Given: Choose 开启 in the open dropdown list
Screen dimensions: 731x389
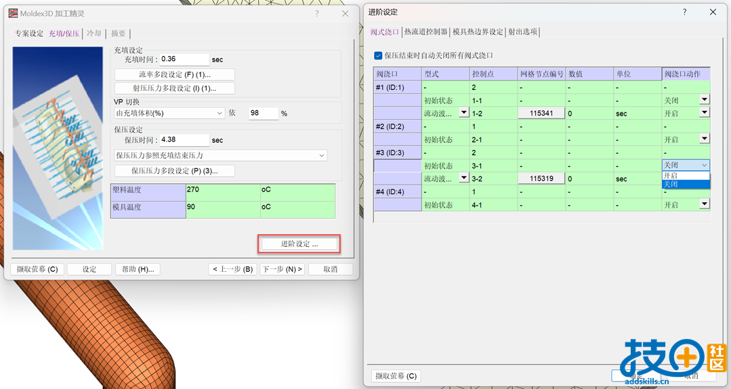Looking at the screenshot, I should (x=686, y=175).
